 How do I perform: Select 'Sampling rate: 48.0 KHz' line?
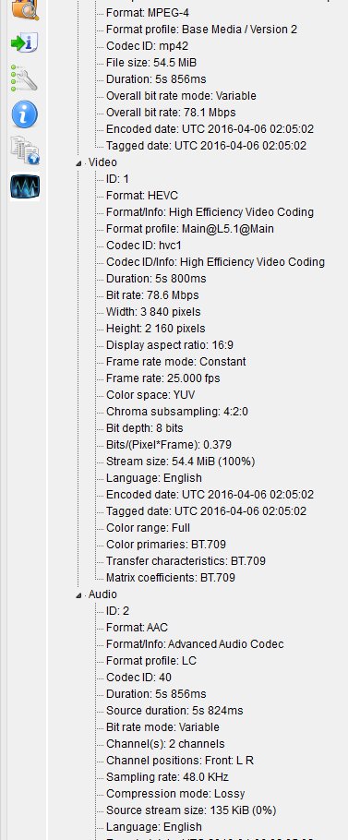(x=168, y=777)
